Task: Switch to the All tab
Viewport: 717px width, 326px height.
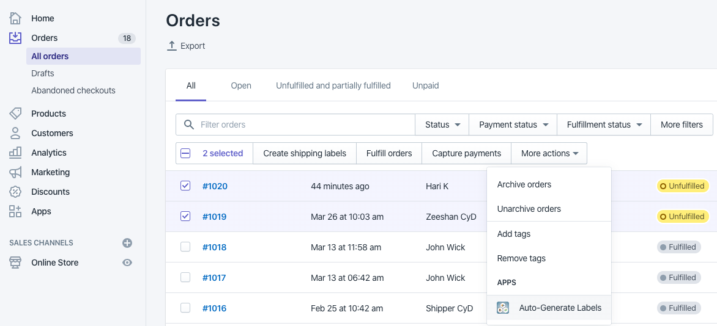Action: tap(191, 85)
